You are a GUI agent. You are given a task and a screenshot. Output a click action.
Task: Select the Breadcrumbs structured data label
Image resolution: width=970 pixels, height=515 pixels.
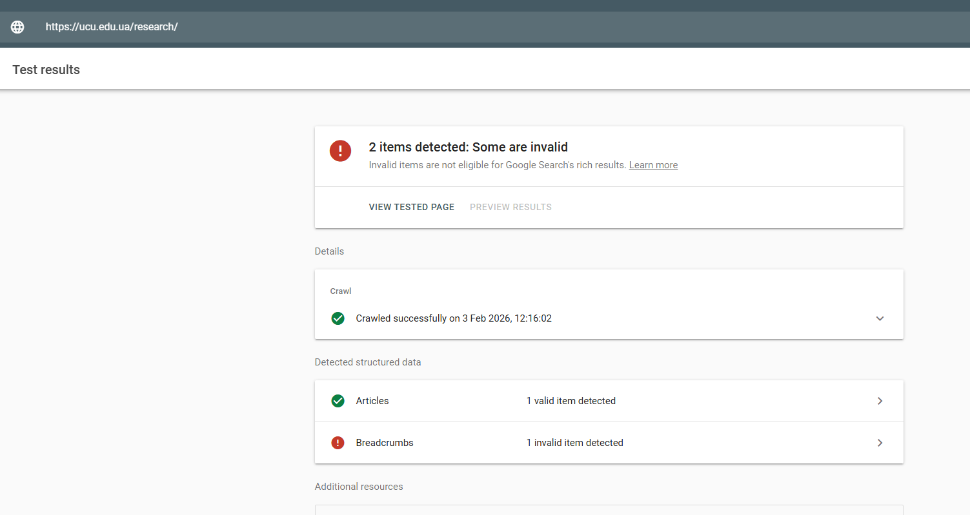click(385, 443)
